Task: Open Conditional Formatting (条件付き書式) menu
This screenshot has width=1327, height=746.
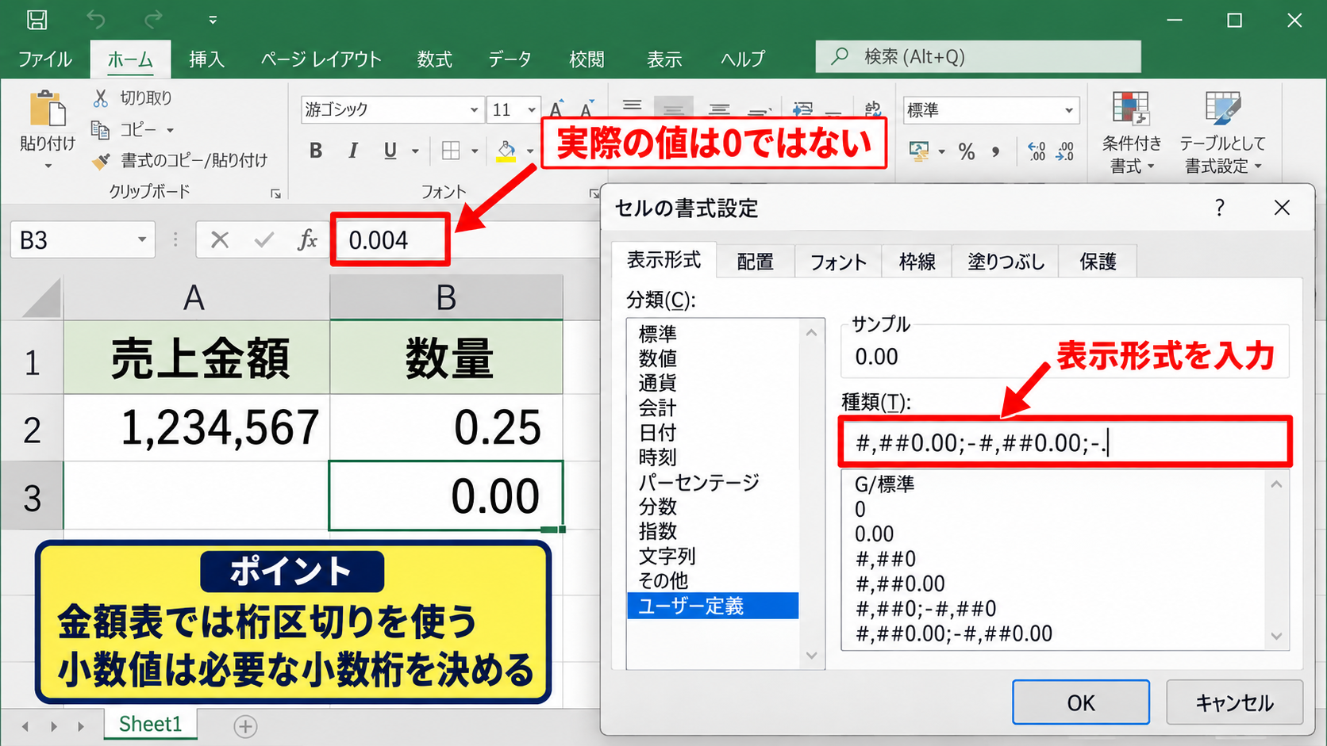Action: pyautogui.click(x=1131, y=132)
